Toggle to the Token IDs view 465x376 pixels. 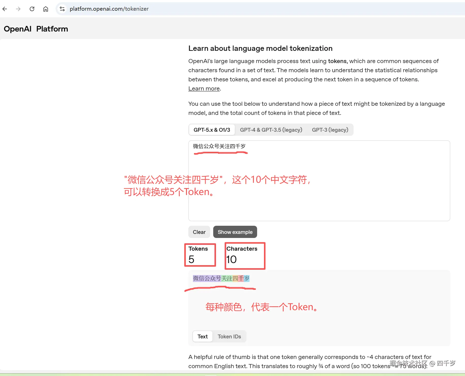(x=229, y=336)
